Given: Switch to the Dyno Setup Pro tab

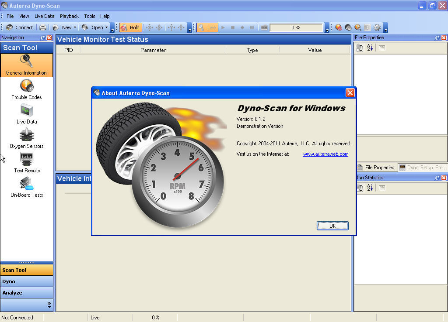Looking at the screenshot, I should coord(422,167).
